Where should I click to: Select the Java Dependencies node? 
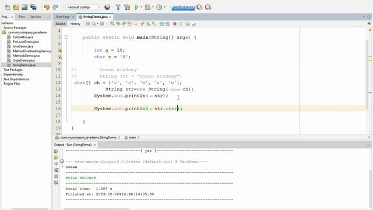pyautogui.click(x=16, y=79)
